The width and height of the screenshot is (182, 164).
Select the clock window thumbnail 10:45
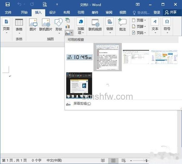(x=79, y=57)
